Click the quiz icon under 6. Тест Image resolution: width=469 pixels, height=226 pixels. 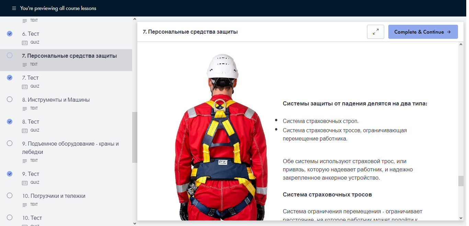(24, 43)
